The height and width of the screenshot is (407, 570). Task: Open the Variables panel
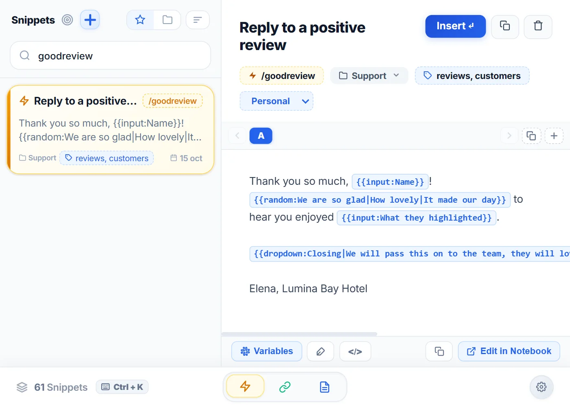point(267,351)
